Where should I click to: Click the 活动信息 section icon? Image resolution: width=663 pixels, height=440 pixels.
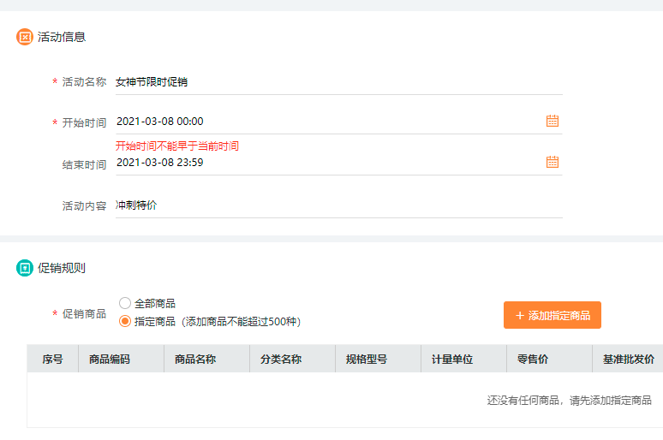click(x=24, y=37)
